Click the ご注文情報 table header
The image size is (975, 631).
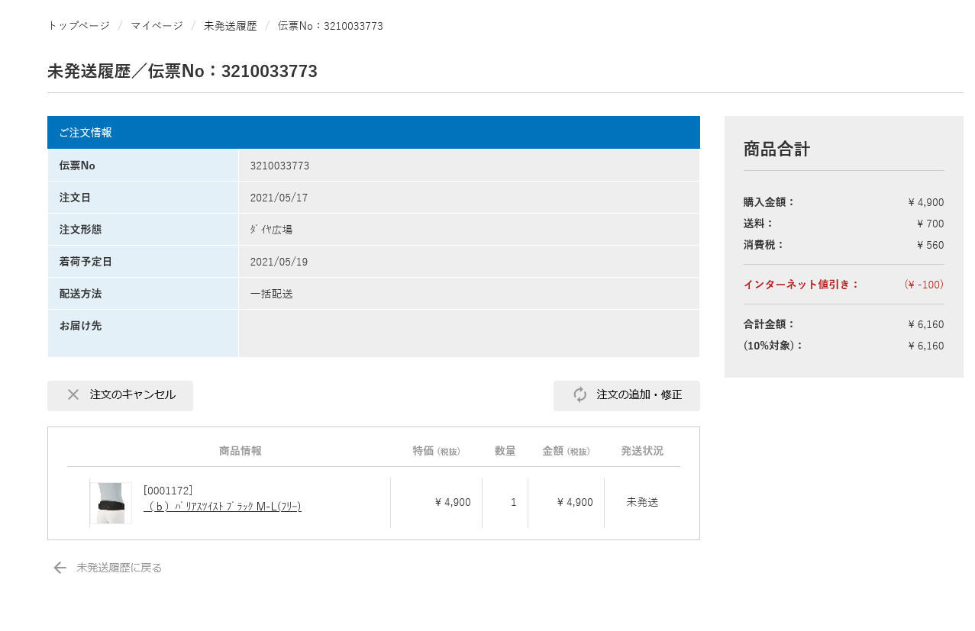pos(373,132)
